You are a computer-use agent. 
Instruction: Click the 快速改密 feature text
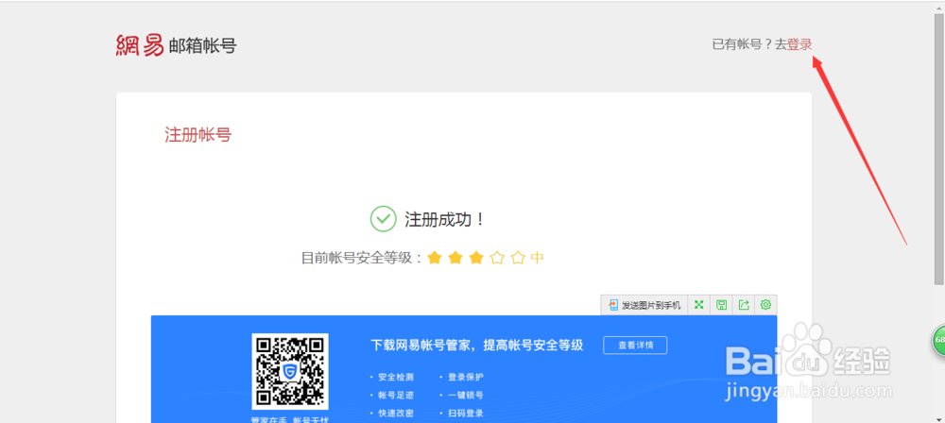click(x=396, y=414)
